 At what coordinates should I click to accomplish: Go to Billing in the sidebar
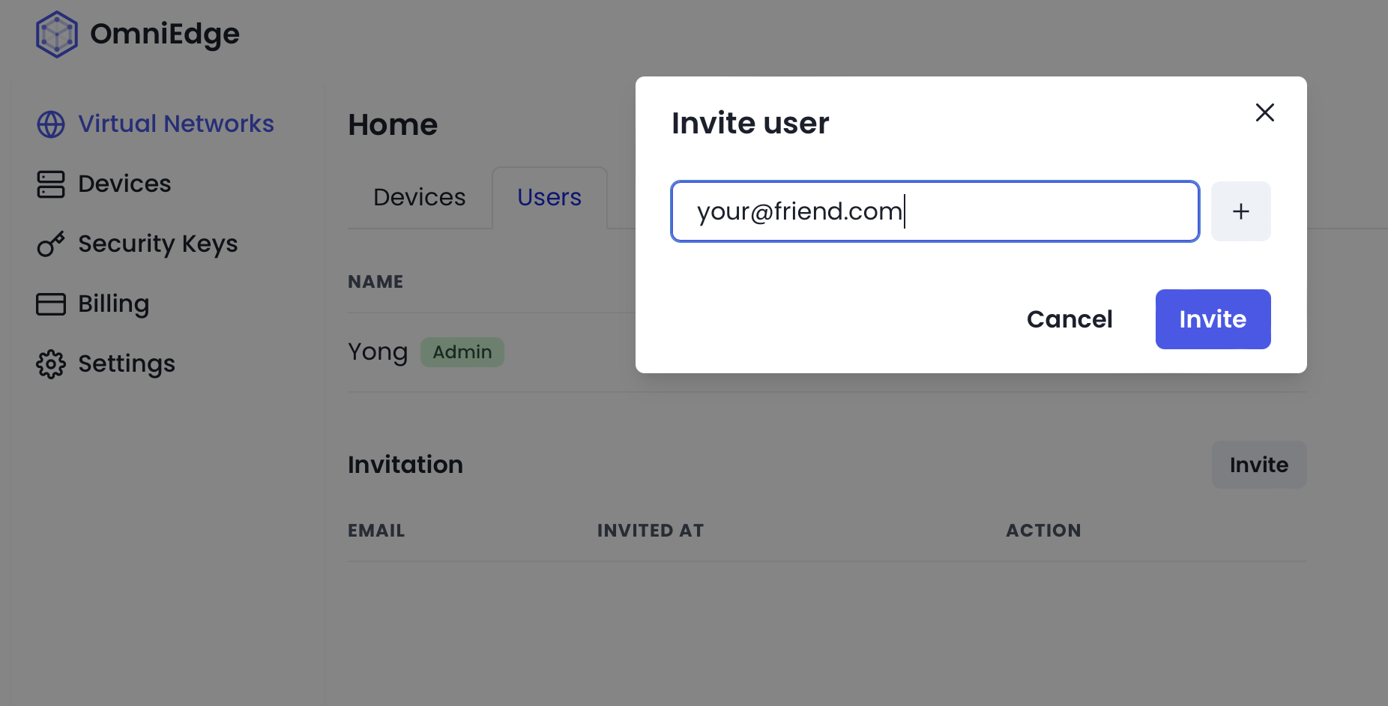point(114,304)
